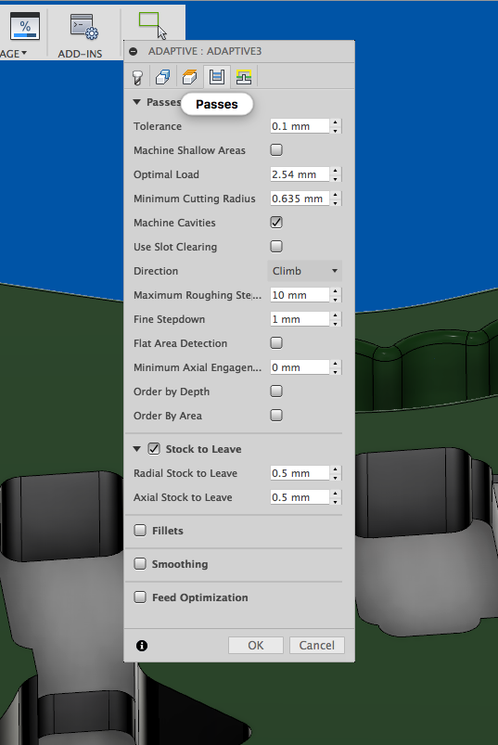Screen dimensions: 498x745
Task: Click the Machine Shallow Areas label
Action: (189, 150)
